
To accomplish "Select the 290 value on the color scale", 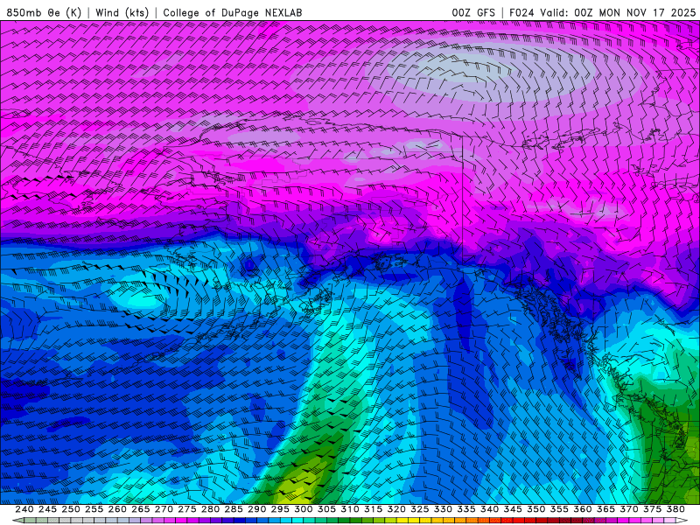I will click(x=256, y=509).
